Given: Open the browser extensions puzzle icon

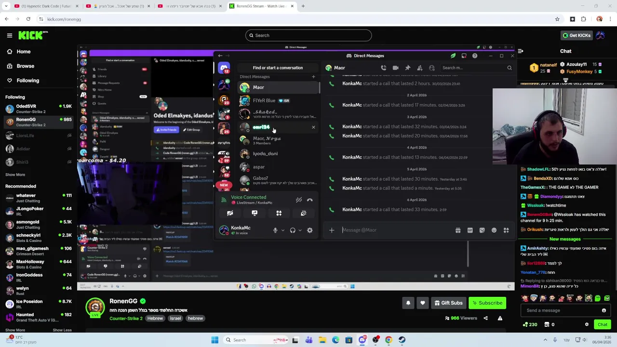Looking at the screenshot, I should point(583,19).
